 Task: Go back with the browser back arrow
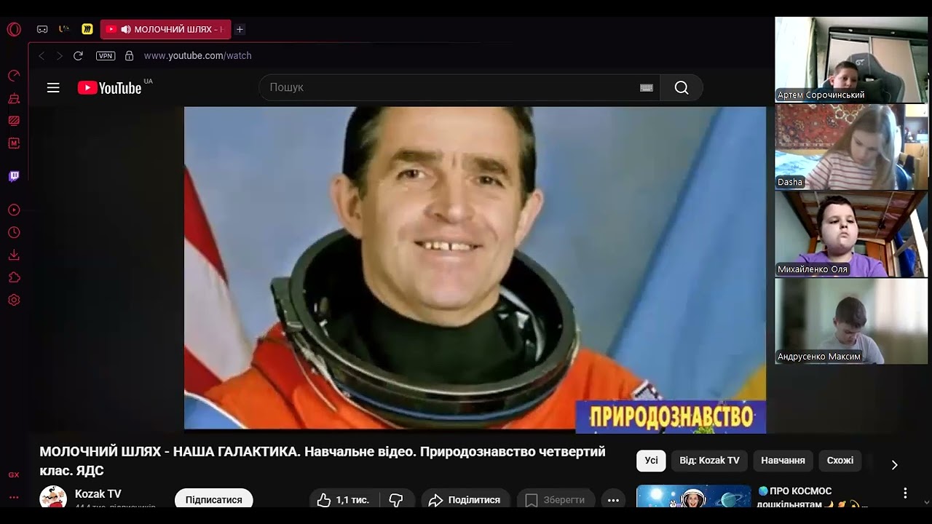(x=42, y=55)
